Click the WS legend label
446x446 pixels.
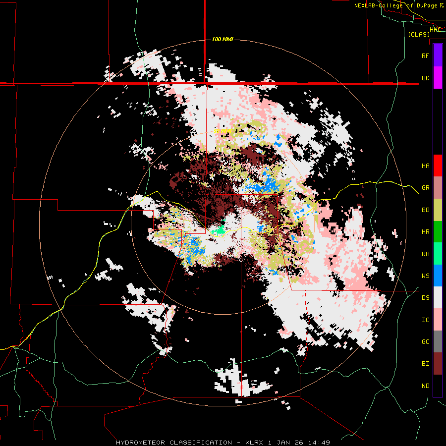[x=425, y=276]
